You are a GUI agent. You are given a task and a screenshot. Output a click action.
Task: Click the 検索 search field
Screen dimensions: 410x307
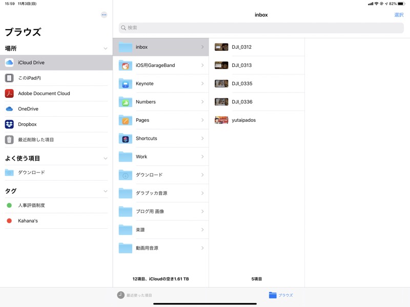click(x=260, y=28)
